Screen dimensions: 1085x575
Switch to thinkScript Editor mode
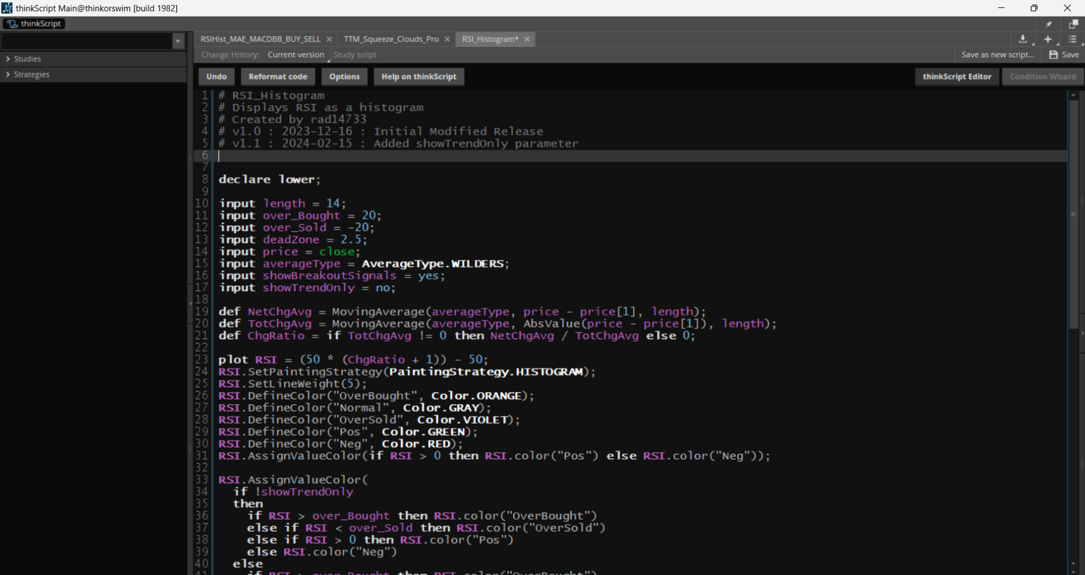click(x=957, y=77)
